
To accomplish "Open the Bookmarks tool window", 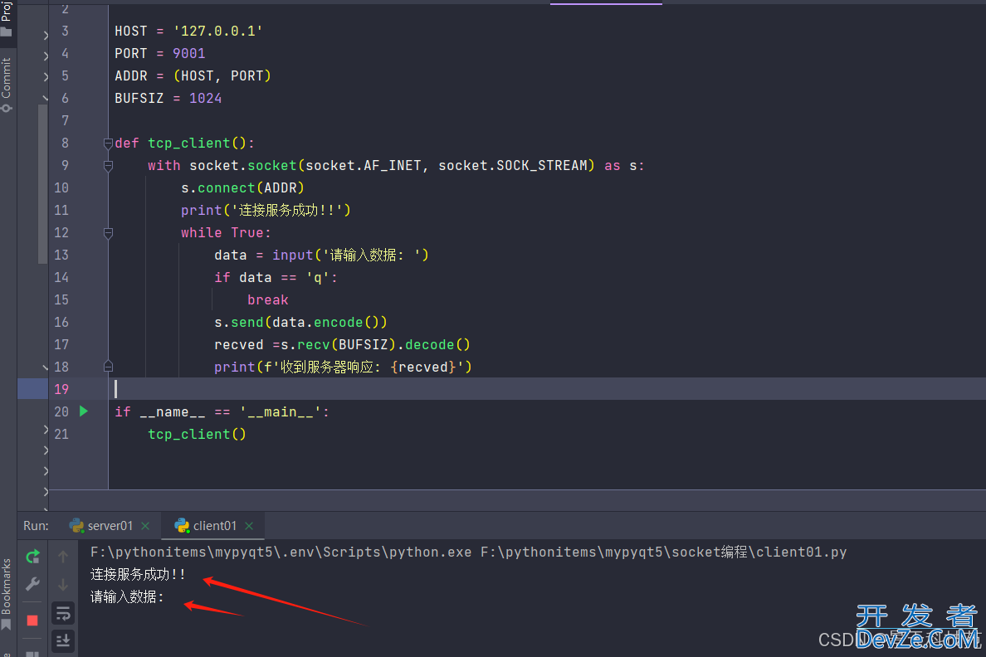I will (x=7, y=595).
